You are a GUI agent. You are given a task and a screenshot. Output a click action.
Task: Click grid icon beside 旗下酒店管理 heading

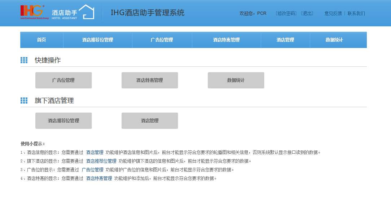pyautogui.click(x=24, y=101)
